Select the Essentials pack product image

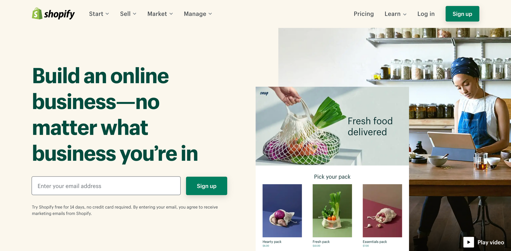(x=382, y=211)
